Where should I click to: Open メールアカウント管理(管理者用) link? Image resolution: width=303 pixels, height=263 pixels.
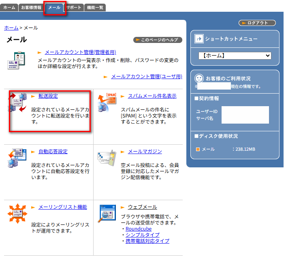[x=80, y=52]
